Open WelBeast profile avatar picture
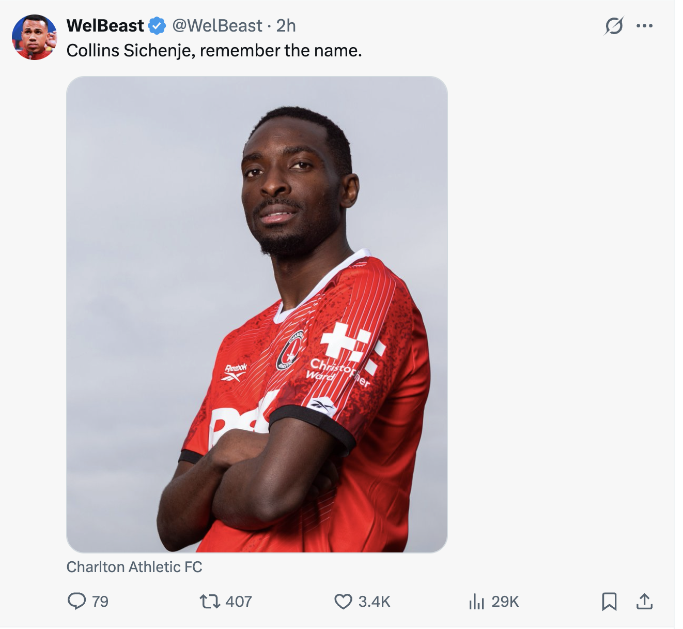683x629 pixels. 35,37
